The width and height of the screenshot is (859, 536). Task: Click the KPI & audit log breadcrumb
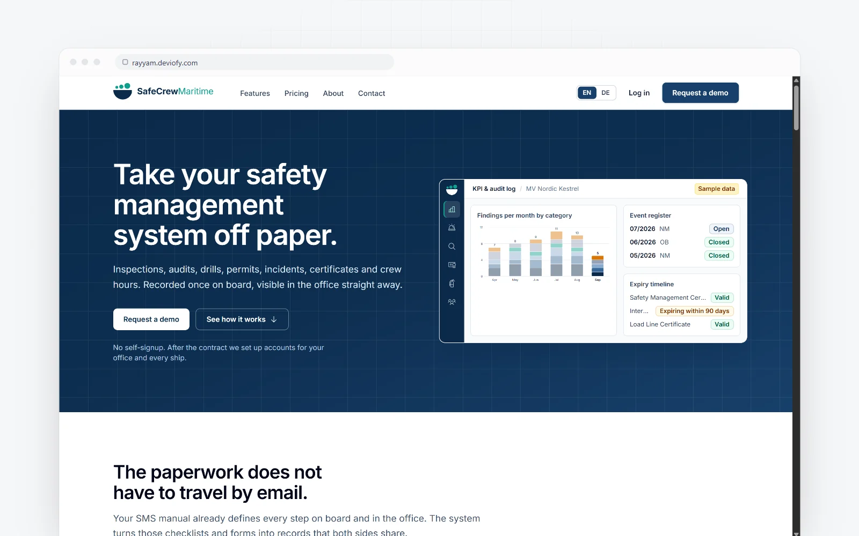pos(494,189)
